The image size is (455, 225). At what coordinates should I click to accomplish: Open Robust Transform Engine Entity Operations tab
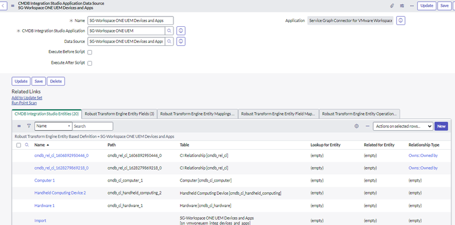pyautogui.click(x=359, y=114)
